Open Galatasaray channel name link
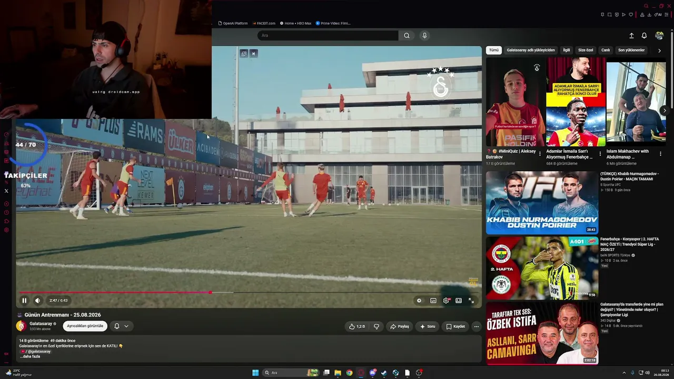The width and height of the screenshot is (674, 379). click(x=41, y=324)
